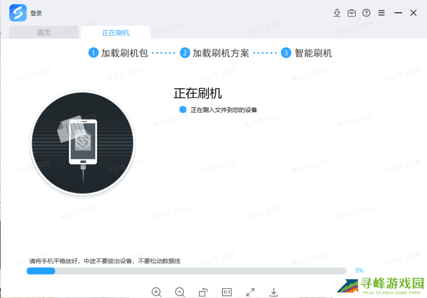Select the Zoom Out tool
The image size is (427, 298).
[x=180, y=292]
